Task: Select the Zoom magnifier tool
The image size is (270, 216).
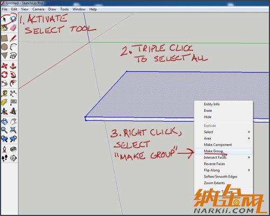Action: coord(4,130)
